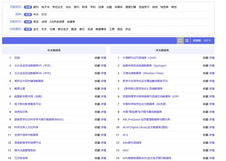Click 收藏 for the ACS row

(205, 135)
